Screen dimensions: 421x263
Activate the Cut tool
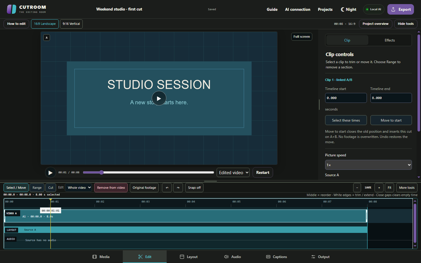51,188
